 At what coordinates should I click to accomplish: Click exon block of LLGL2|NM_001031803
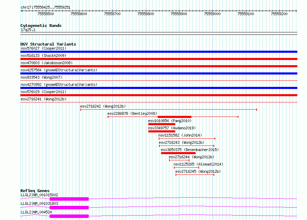pos(69,208)
